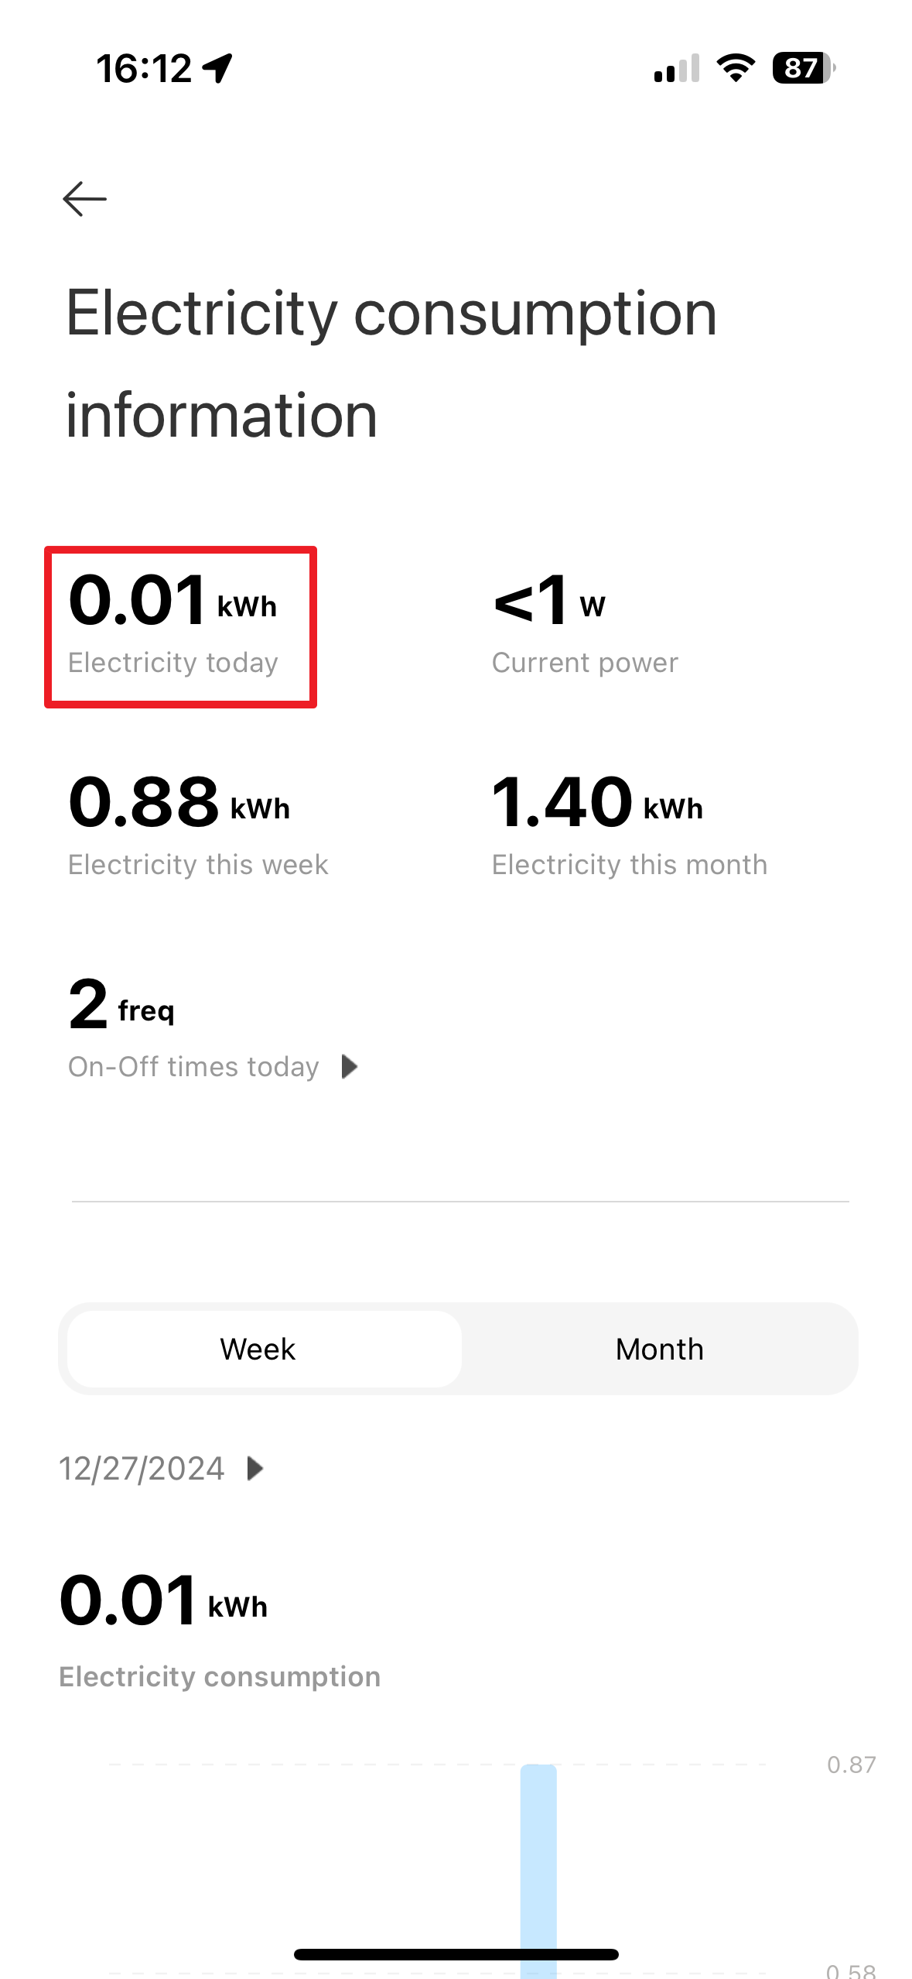This screenshot has width=912, height=1979.
Task: Tap the home indicator bar
Action: [x=456, y=1954]
